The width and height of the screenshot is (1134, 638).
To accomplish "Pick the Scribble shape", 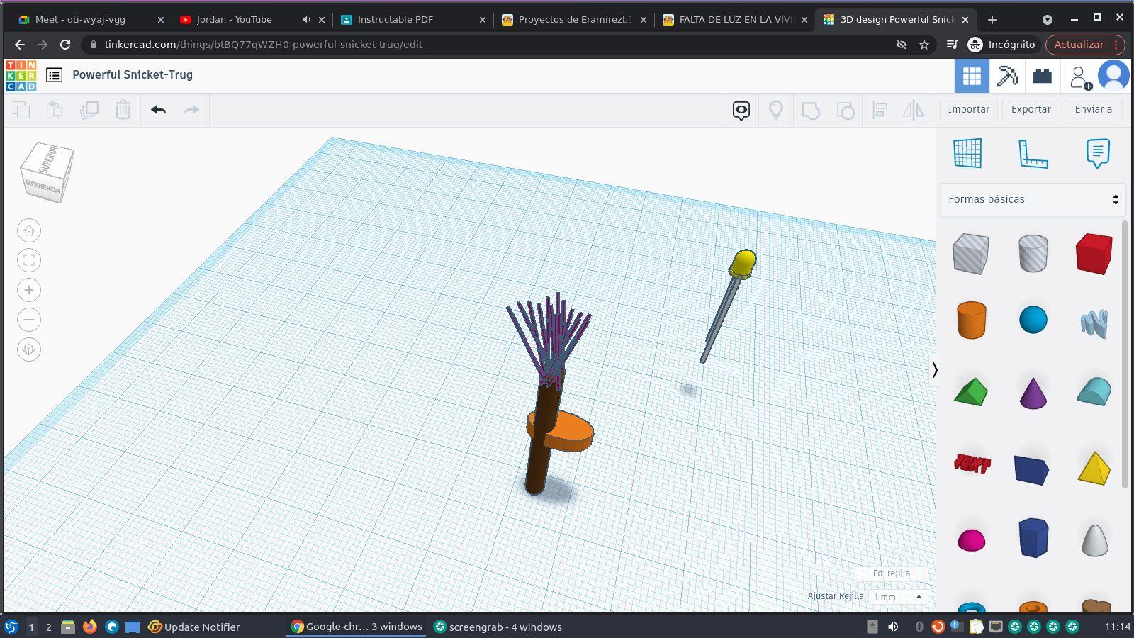I will tap(1094, 323).
